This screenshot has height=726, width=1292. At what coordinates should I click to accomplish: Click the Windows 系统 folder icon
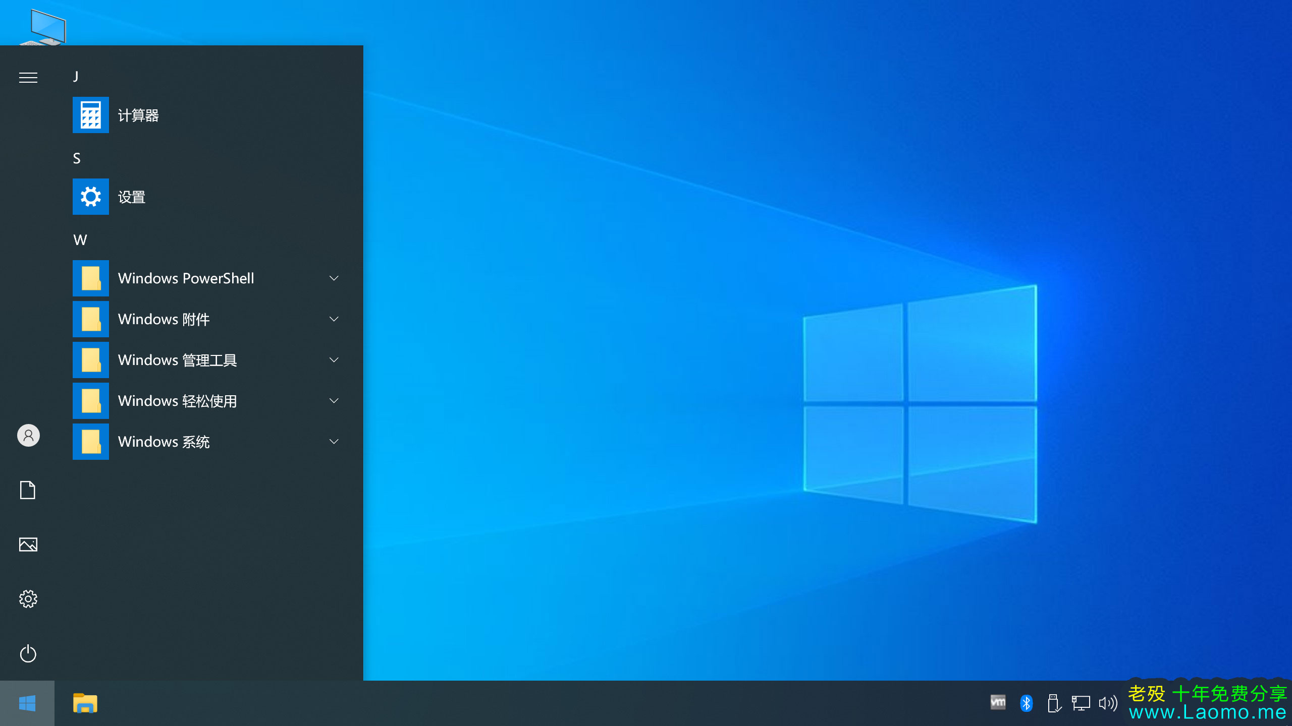coord(91,442)
